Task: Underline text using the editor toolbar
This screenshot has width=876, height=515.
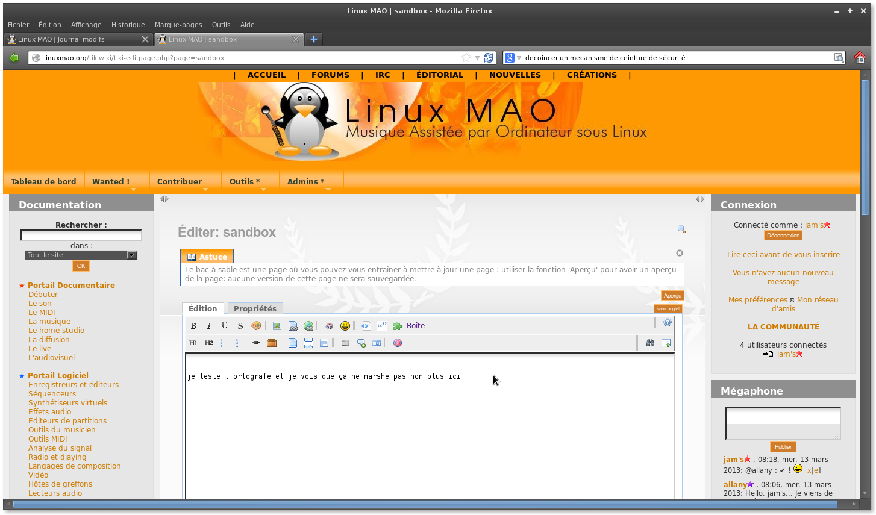Action: click(x=225, y=326)
